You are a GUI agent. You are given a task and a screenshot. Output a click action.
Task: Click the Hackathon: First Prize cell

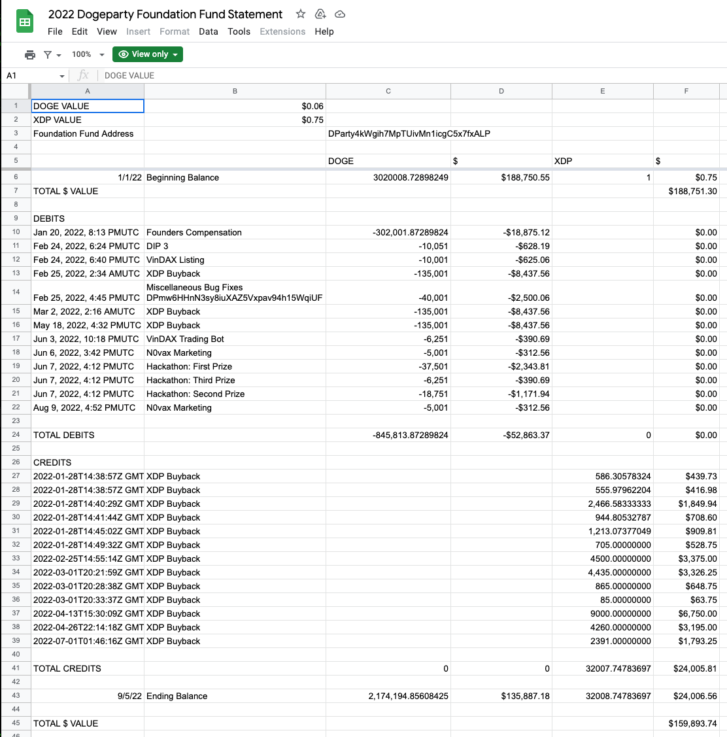click(x=235, y=367)
